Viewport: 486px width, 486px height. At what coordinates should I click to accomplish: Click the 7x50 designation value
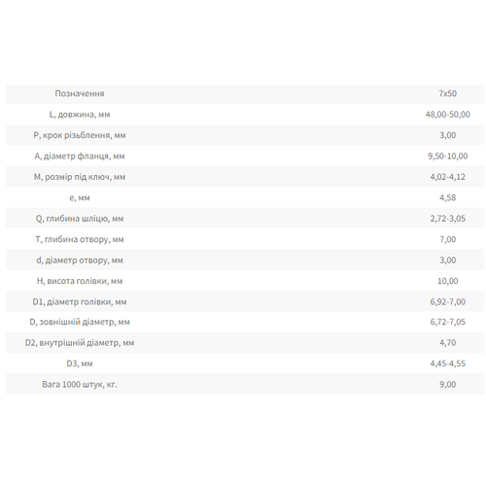pyautogui.click(x=447, y=93)
